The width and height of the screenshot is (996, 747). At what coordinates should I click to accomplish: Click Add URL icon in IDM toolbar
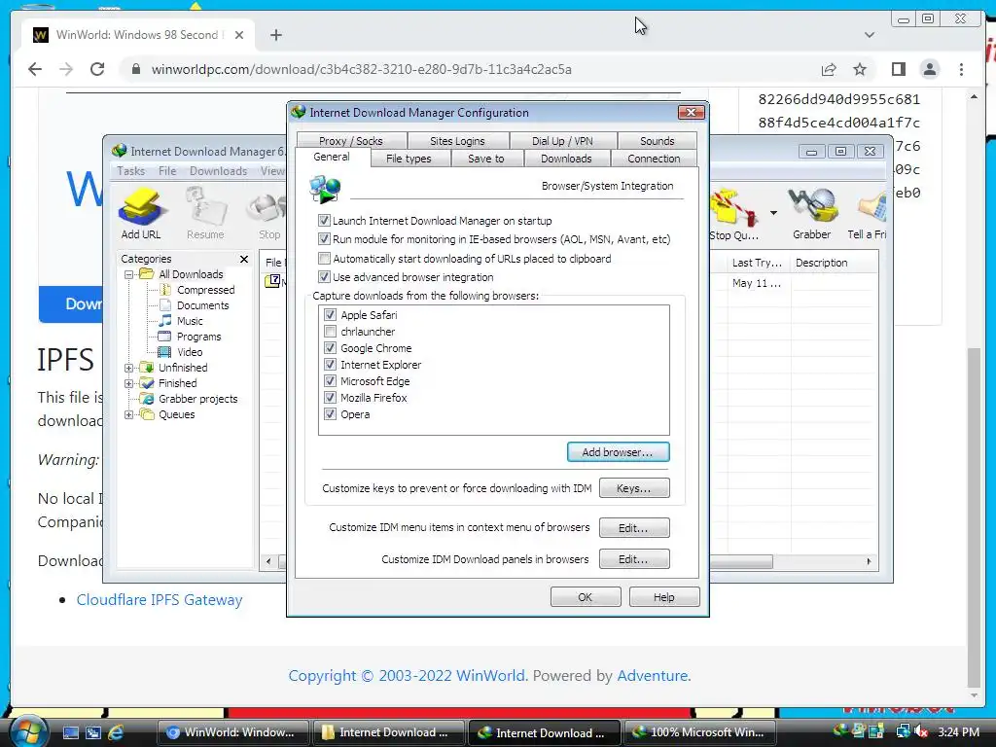[x=141, y=213]
